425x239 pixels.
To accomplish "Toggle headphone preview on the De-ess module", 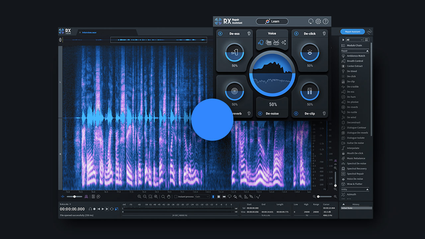I will pos(249,33).
